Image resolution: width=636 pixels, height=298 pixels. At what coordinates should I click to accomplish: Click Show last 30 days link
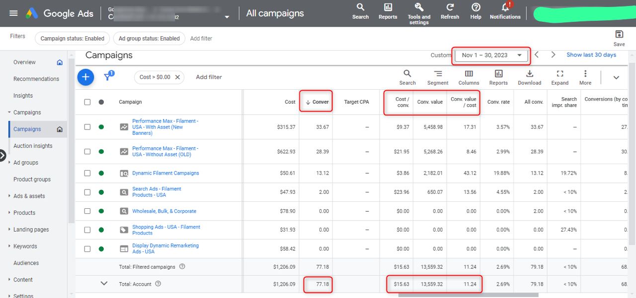[x=591, y=55]
